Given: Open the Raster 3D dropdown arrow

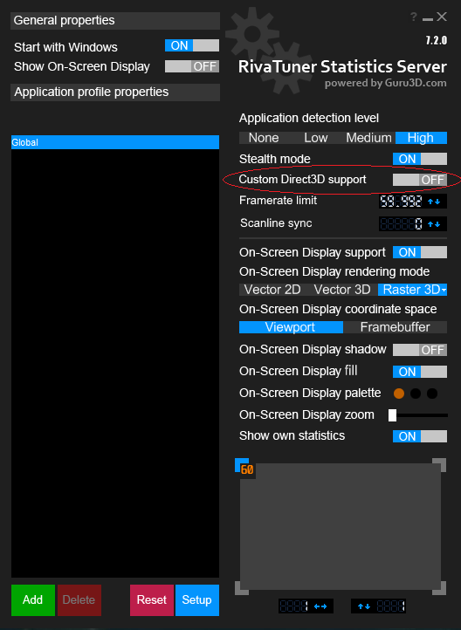Looking at the screenshot, I should tap(444, 290).
